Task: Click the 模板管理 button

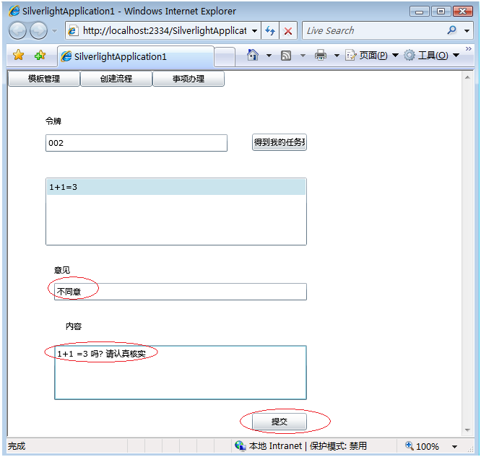Action: click(44, 79)
